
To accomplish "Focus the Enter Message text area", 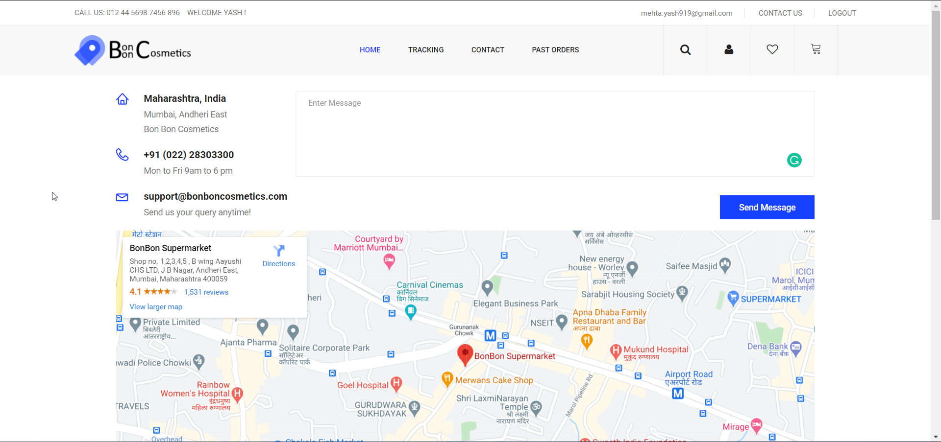I will click(x=555, y=134).
